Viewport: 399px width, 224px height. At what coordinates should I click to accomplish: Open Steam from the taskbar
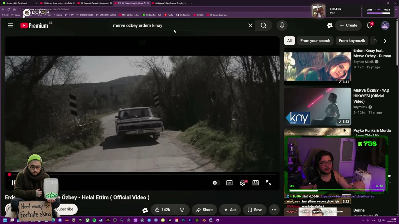(101, 220)
